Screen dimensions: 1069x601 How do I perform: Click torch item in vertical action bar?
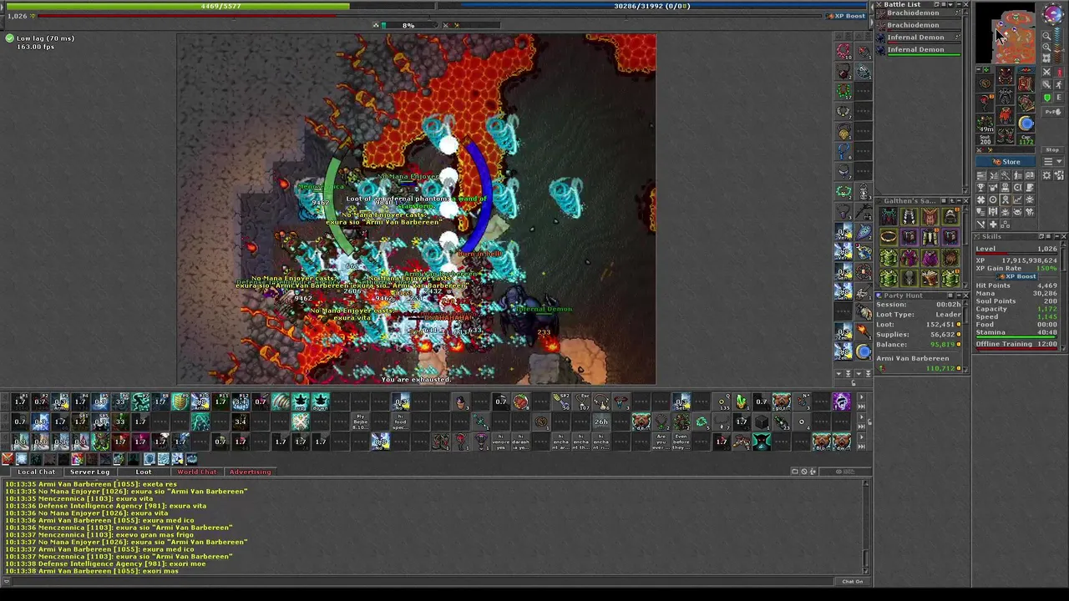click(864, 331)
